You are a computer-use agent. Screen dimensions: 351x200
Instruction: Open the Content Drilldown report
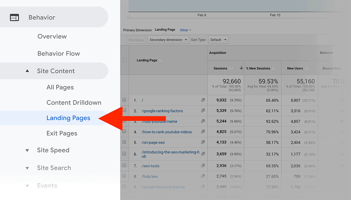(x=74, y=103)
